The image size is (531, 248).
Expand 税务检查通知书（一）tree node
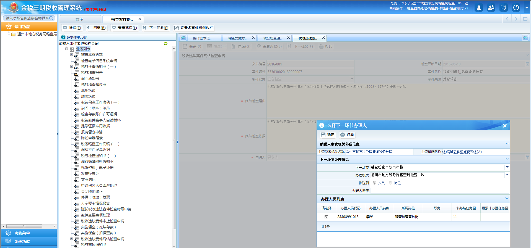click(71, 67)
